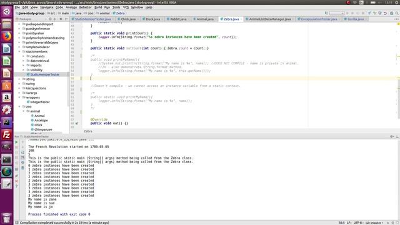The image size is (400, 225).
Task: Collapse the staticmembers package node
Action: coord(19,51)
